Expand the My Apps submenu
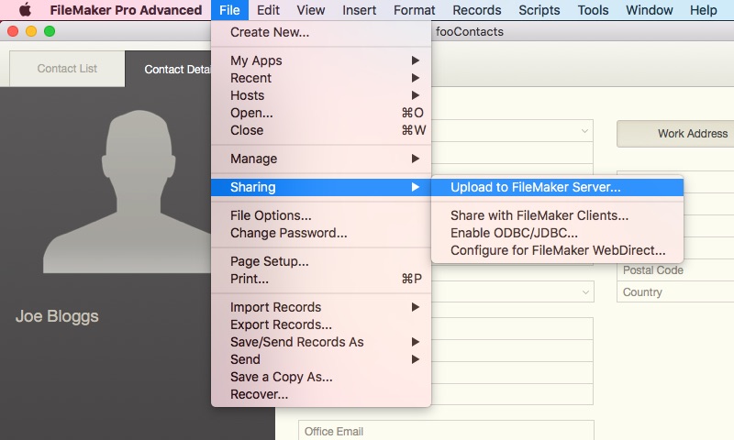This screenshot has width=734, height=440. click(x=321, y=60)
